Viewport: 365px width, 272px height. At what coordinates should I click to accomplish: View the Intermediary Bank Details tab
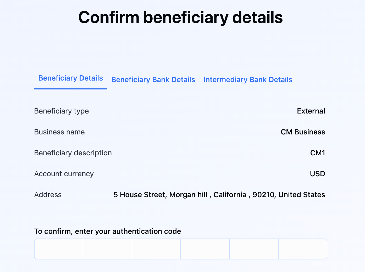(x=248, y=80)
